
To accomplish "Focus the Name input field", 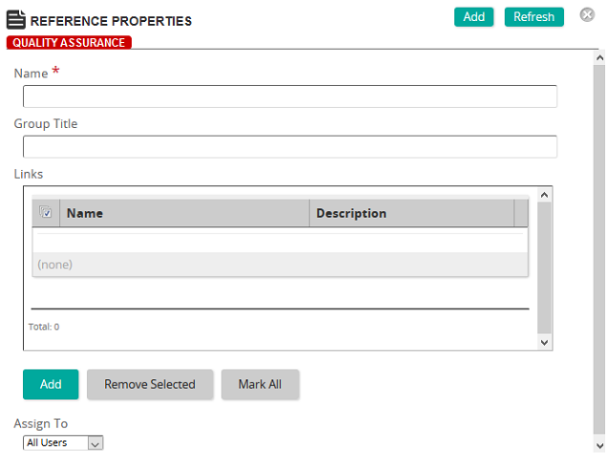I will coord(290,96).
